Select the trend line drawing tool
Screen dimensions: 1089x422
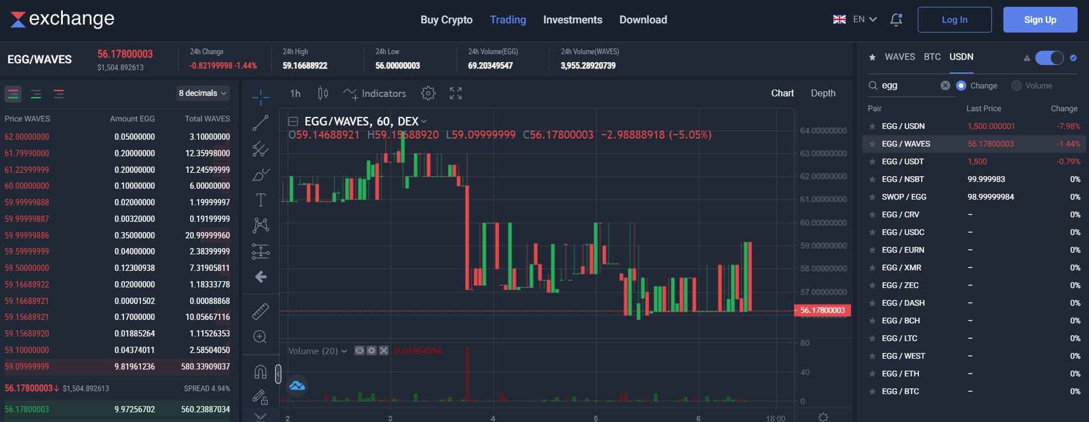click(x=261, y=123)
